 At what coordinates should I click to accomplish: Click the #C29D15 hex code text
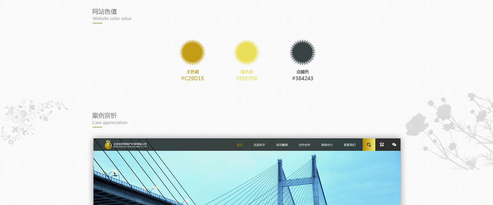click(x=192, y=78)
